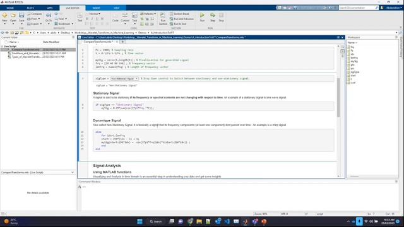404x227 pixels.
Task: Switch to the HOME ribbon tab
Action: tap(10, 8)
